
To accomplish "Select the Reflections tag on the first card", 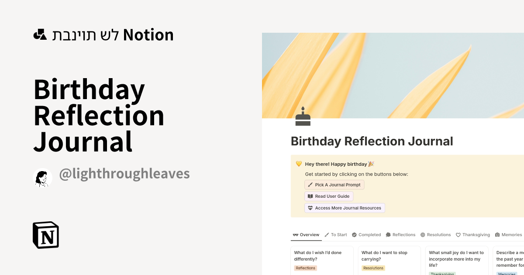I will pos(305,268).
